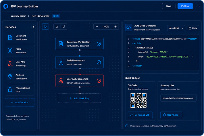Click Add Next Step on the canvas
The width and height of the screenshot is (204, 136).
80,98
